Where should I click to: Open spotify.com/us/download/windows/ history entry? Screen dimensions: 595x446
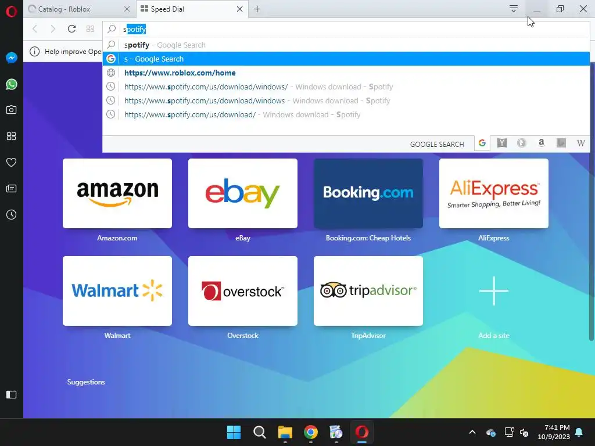click(346, 87)
